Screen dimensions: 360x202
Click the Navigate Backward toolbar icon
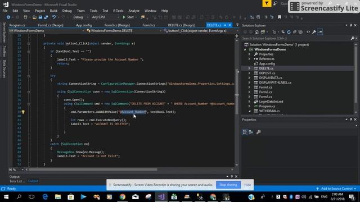point(8,17)
